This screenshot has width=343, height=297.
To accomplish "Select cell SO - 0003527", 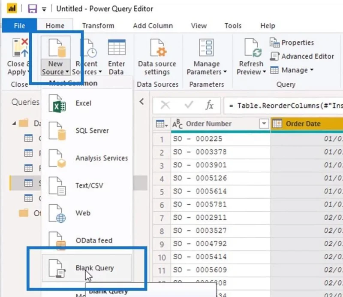I will [x=220, y=231].
